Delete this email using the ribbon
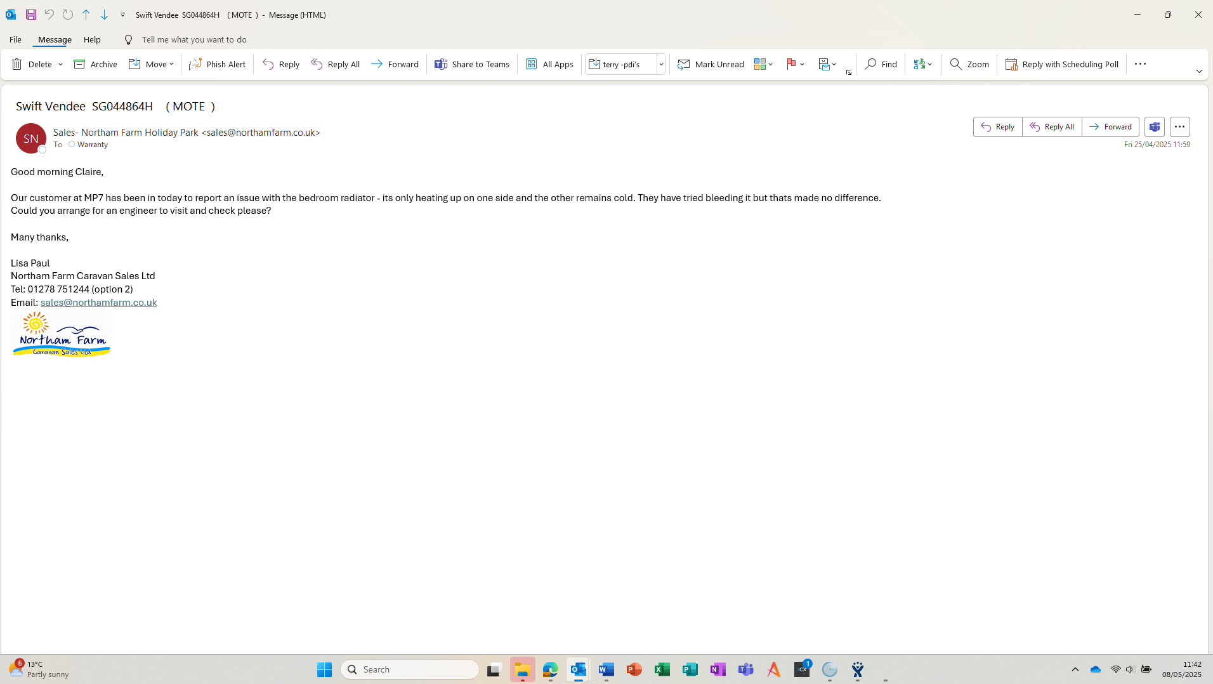 32,64
